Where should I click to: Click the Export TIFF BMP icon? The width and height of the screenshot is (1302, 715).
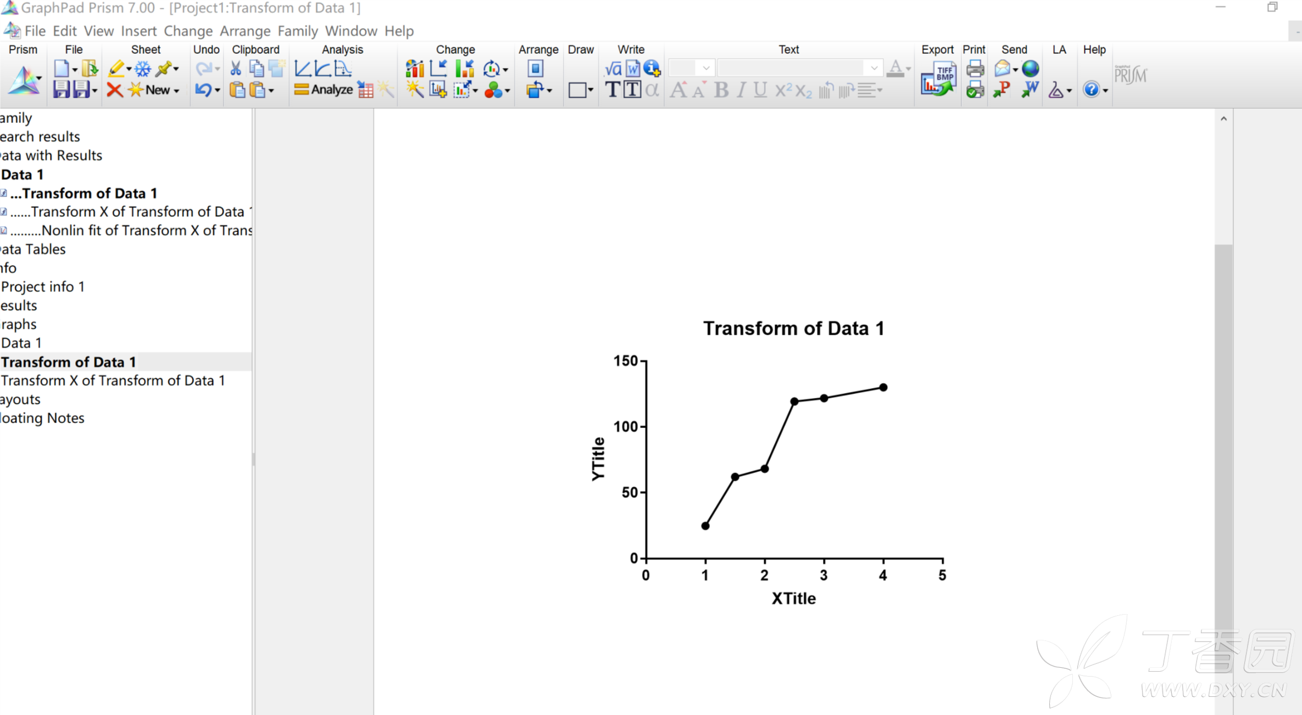(938, 79)
